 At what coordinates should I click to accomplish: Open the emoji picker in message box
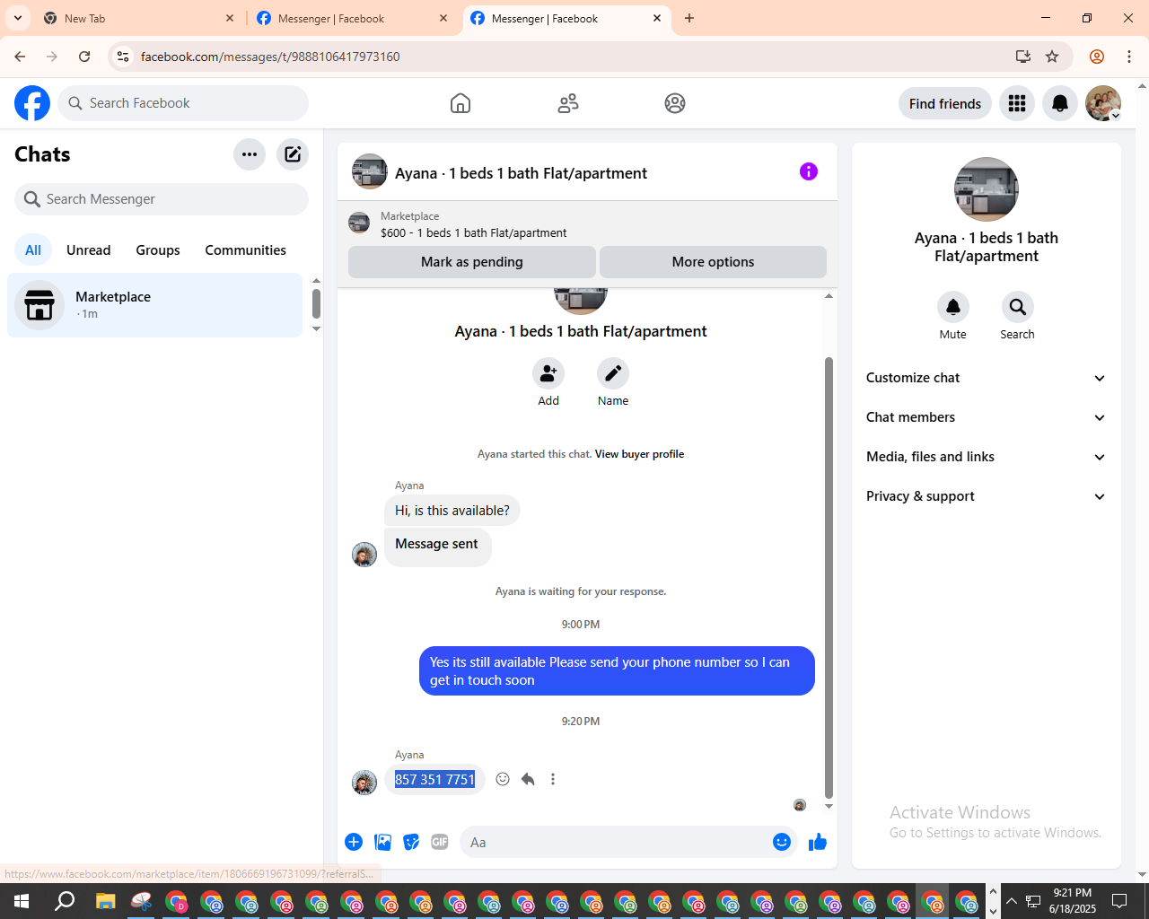pyautogui.click(x=782, y=842)
